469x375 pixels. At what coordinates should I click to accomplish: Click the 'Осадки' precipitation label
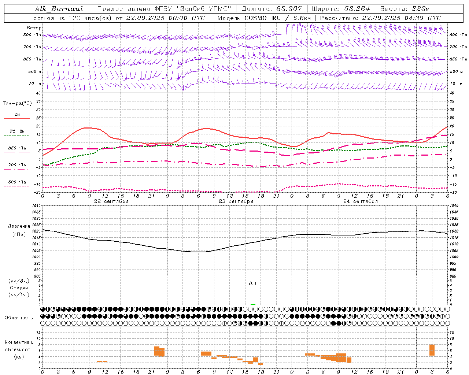coord(19,288)
